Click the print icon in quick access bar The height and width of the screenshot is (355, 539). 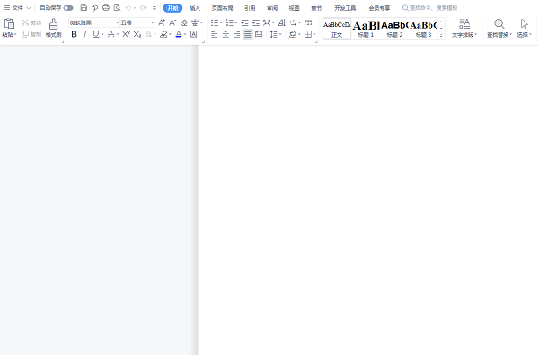[106, 7]
